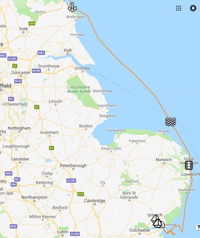Click the Lowestoft town label
Image resolution: width=200 pixels, height=238 pixels.
pos(190,174)
